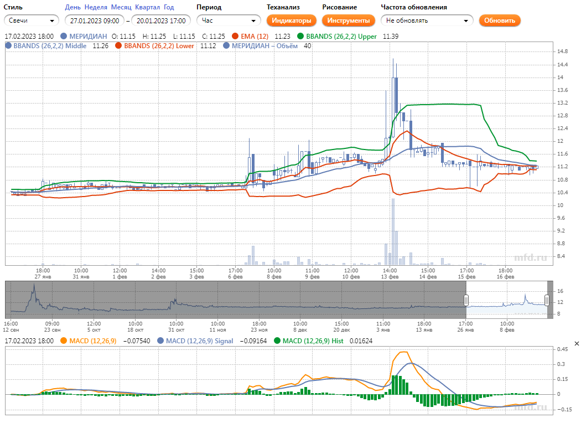
Task: Click the BBANDS Upper green legend marker
Action: click(300, 36)
